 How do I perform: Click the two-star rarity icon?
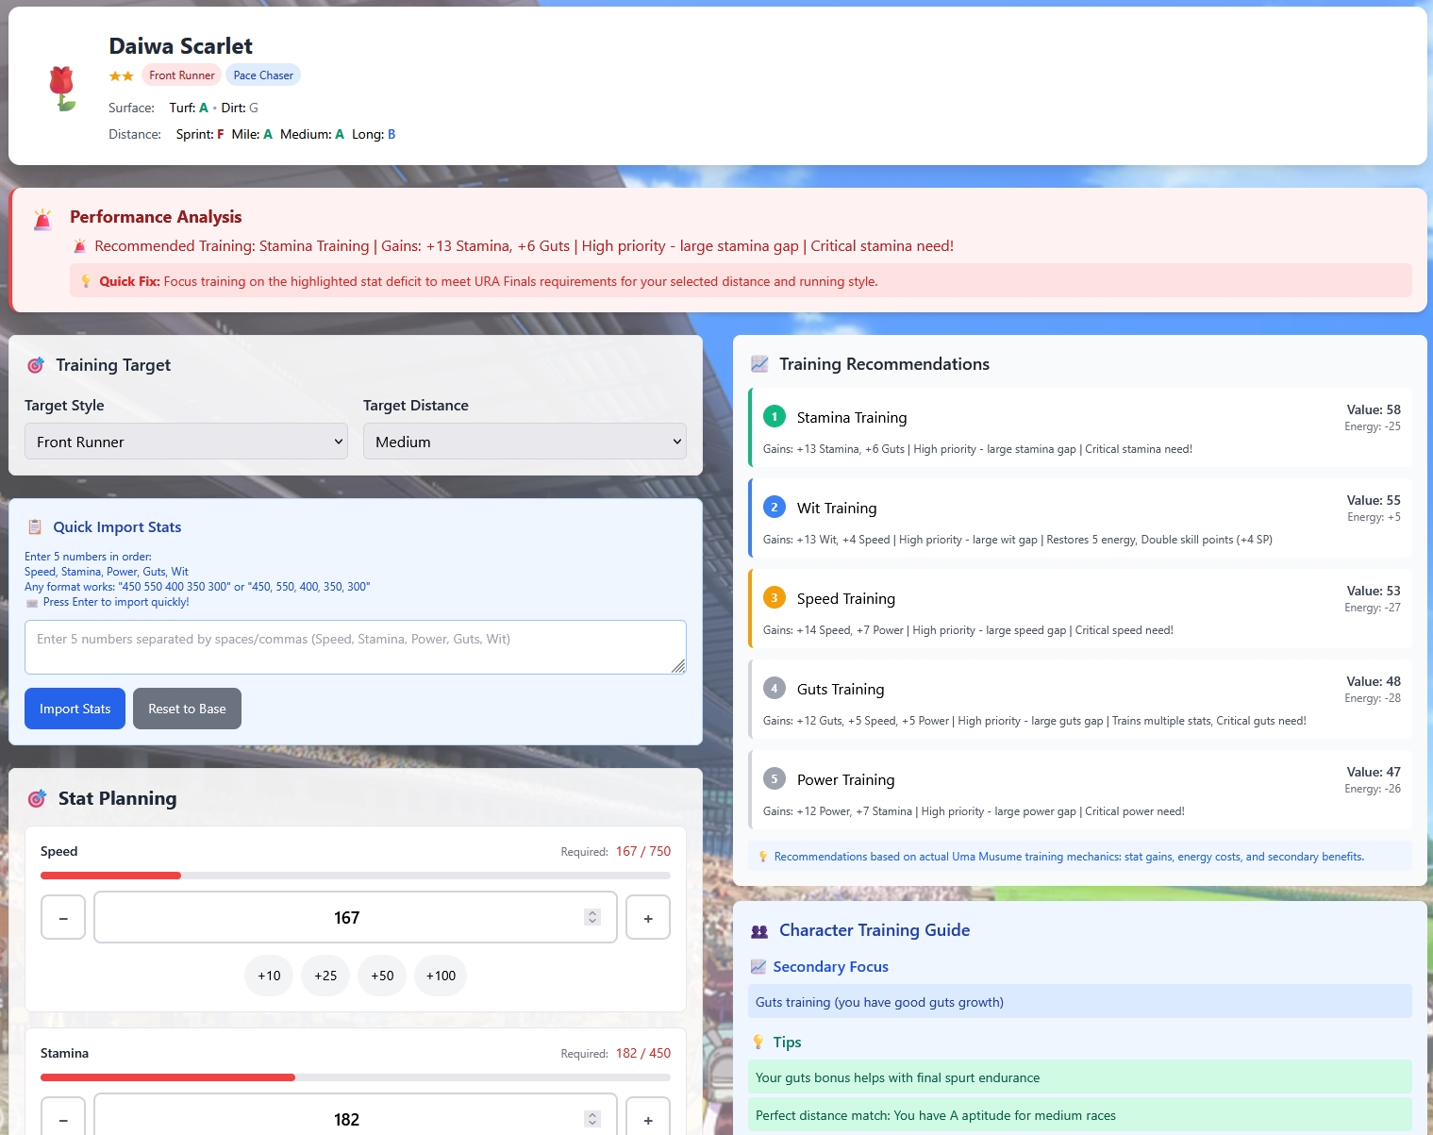pos(121,75)
